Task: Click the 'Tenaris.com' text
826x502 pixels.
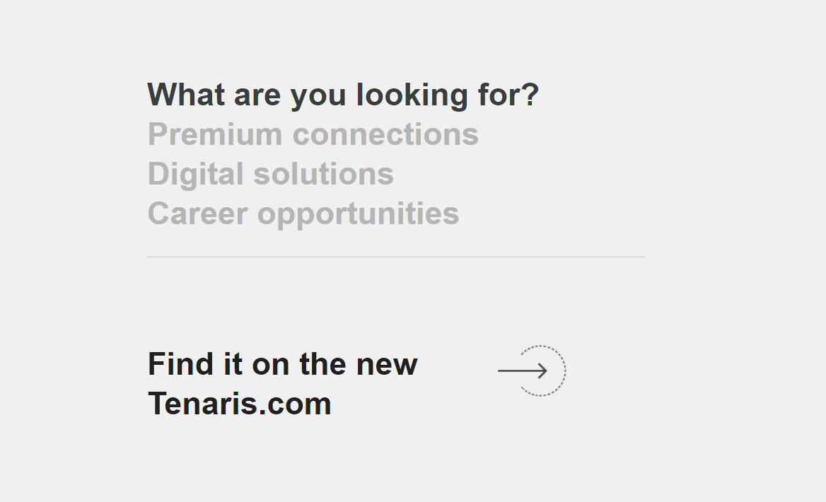Action: pyautogui.click(x=238, y=403)
